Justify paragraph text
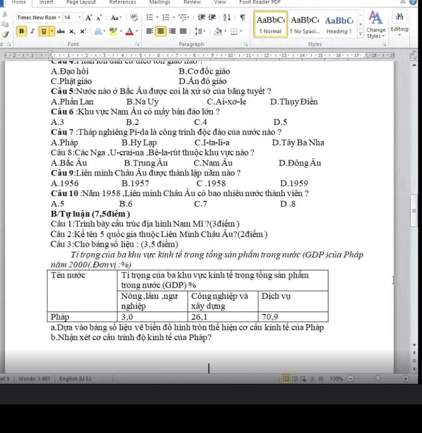This screenshot has height=433, width=422. (x=183, y=31)
